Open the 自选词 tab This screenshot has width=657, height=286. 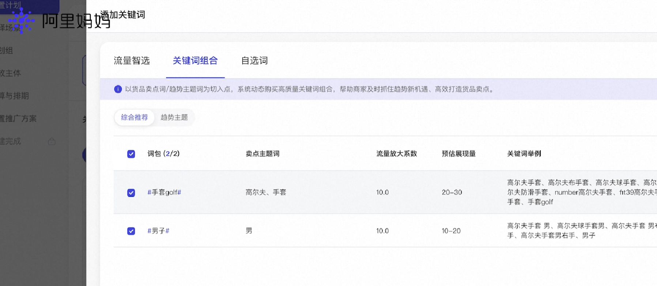tap(254, 61)
